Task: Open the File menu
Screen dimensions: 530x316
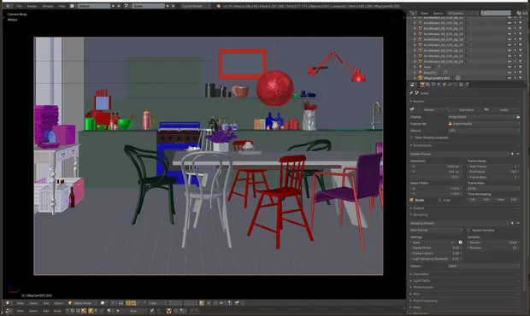Action: tap(20, 6)
